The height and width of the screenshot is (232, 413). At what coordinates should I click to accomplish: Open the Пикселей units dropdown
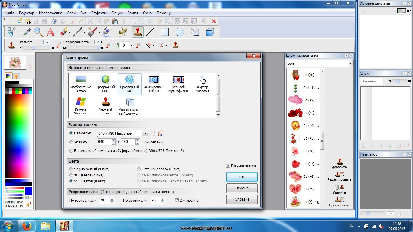click(x=153, y=142)
